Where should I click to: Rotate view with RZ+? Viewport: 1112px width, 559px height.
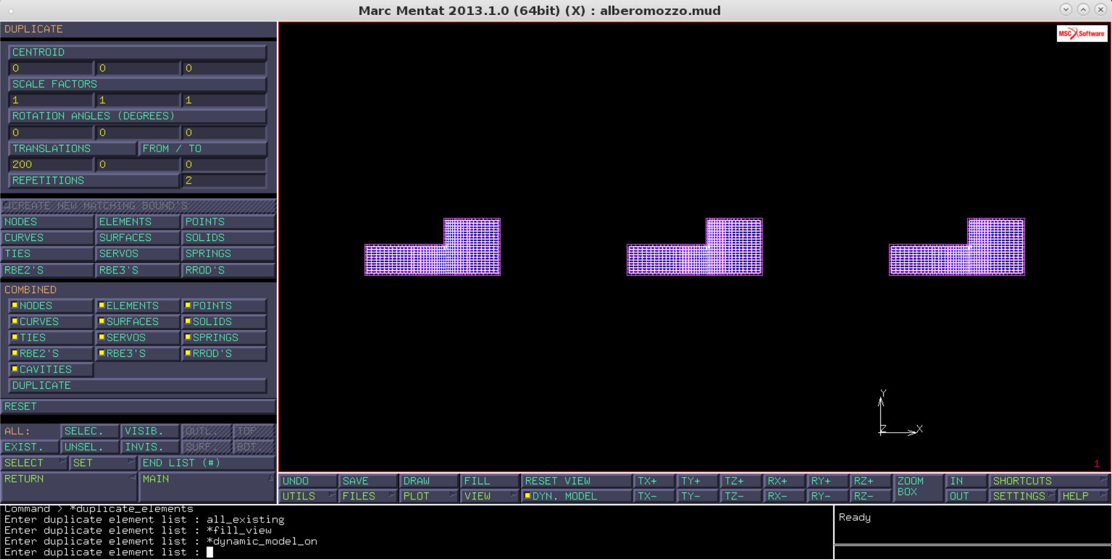(x=871, y=481)
